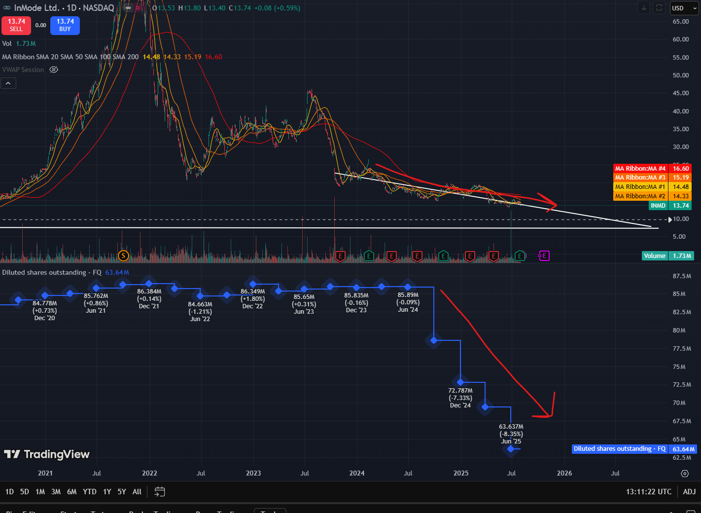Maximize chart pane with frame icon
Image resolution: width=701 pixels, height=513 pixels.
(659, 8)
